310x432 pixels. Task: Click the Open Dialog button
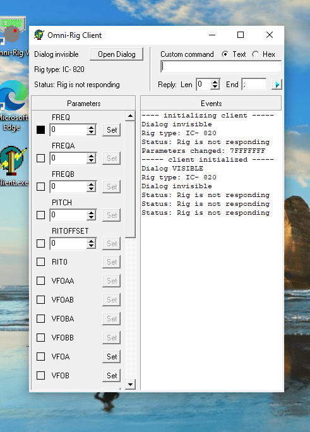click(116, 54)
